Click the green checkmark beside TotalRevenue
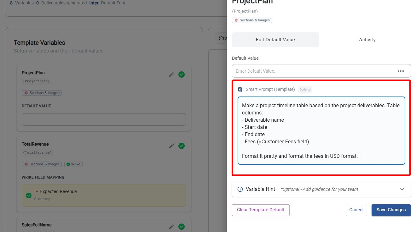 click(182, 146)
